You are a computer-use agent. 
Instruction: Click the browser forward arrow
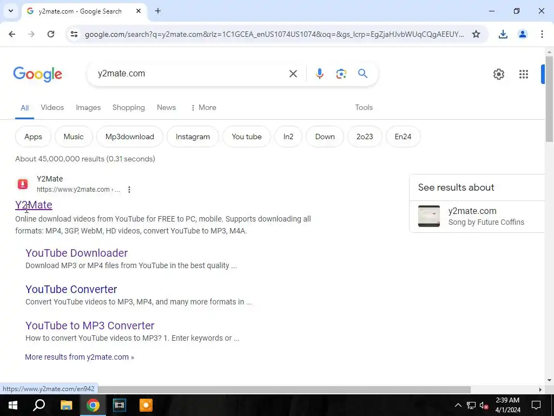tap(31, 34)
